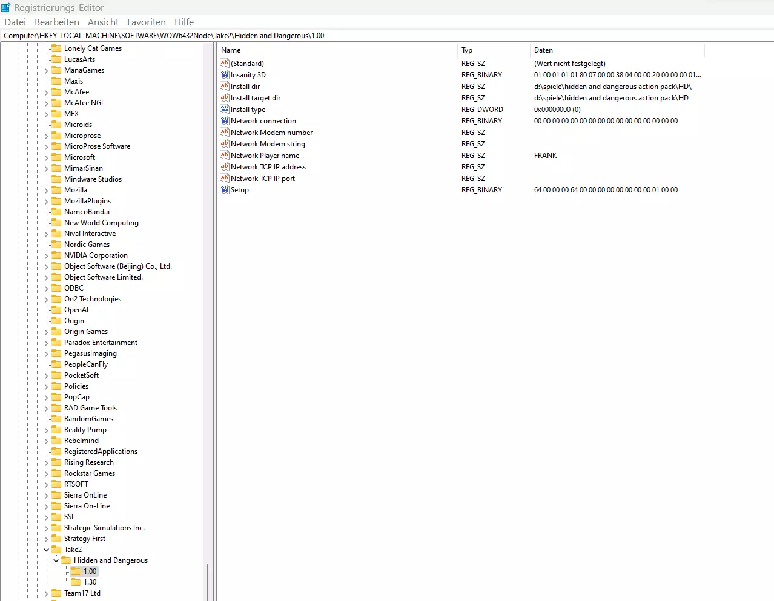Click the folder icon next to Microsoft

click(x=57, y=157)
